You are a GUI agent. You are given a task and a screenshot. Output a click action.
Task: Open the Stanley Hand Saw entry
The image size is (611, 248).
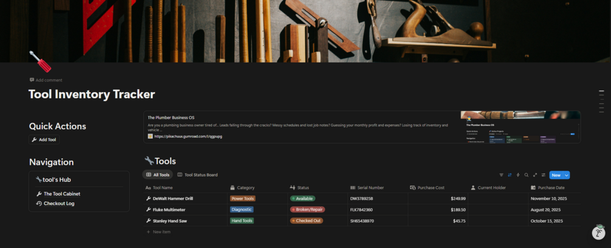(170, 221)
